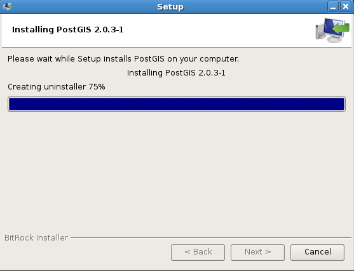Click the bold "Installing PostGIS 2.0.3-1" heading

[x=68, y=30]
